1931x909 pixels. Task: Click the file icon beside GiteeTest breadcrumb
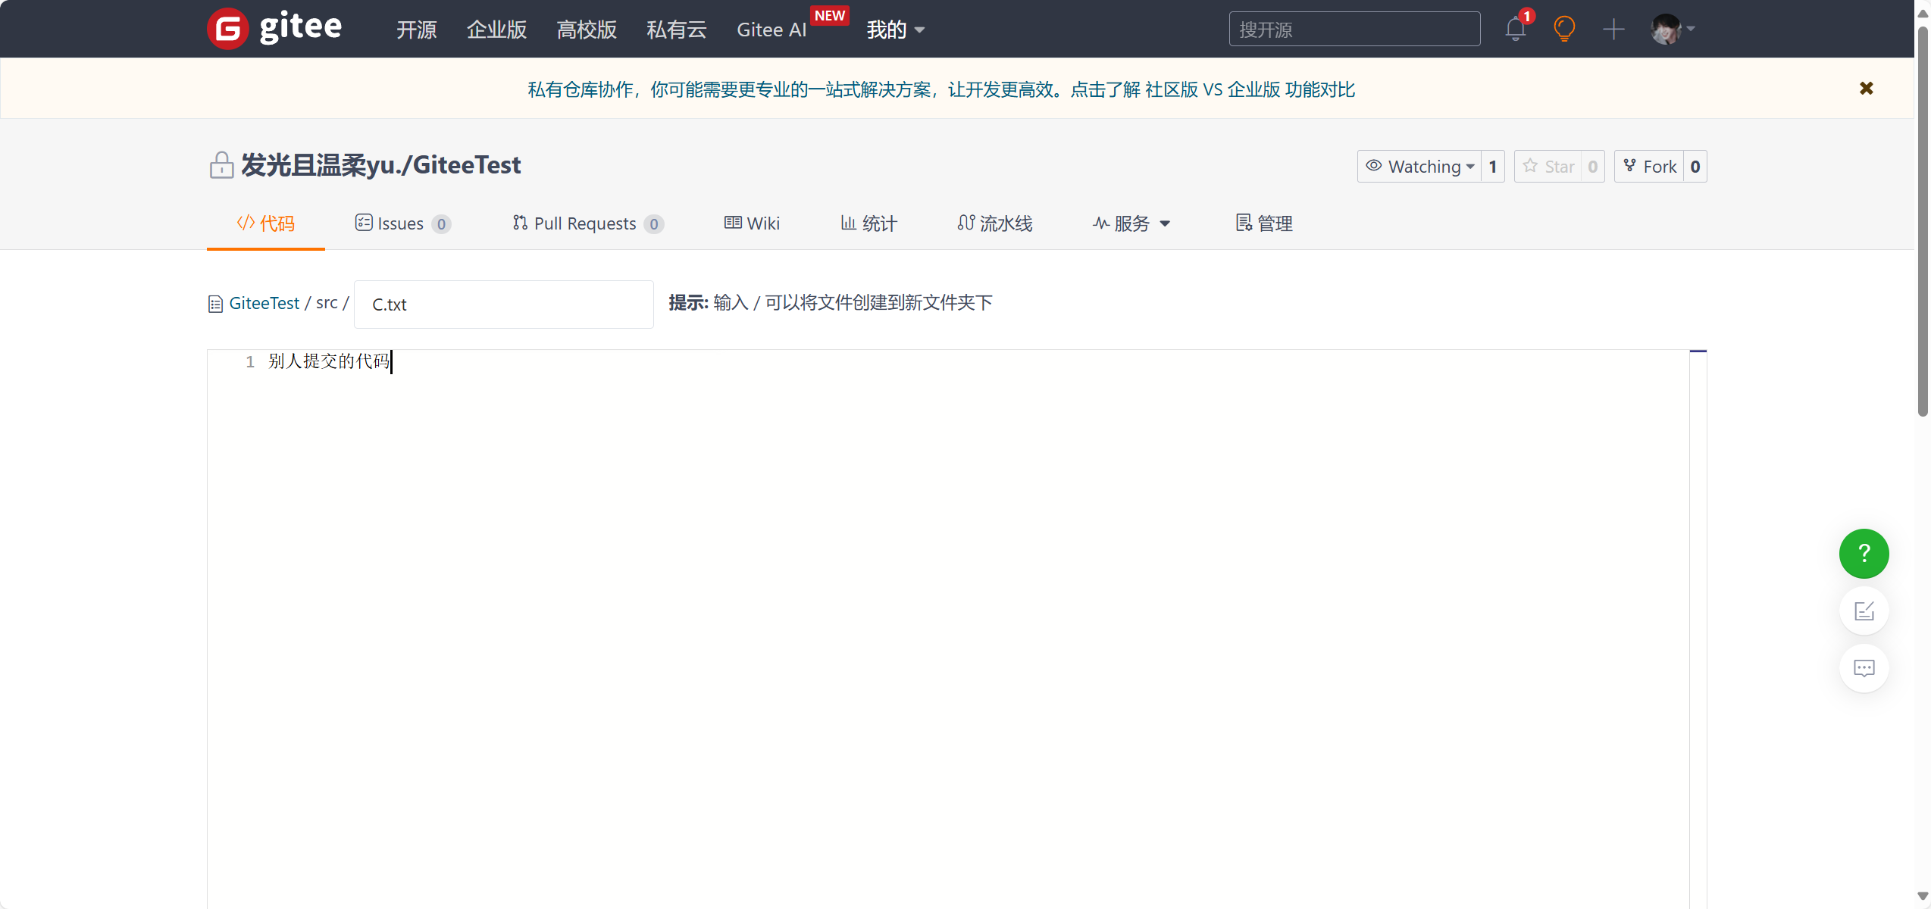(215, 304)
